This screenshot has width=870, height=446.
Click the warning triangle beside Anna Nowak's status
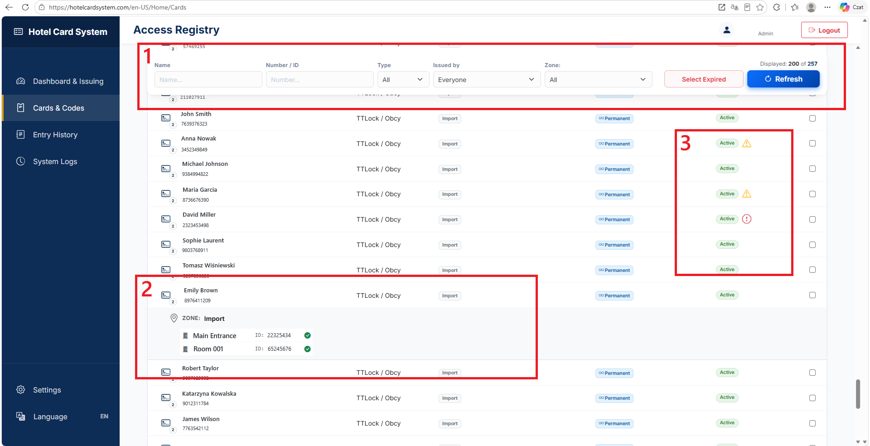coord(747,144)
